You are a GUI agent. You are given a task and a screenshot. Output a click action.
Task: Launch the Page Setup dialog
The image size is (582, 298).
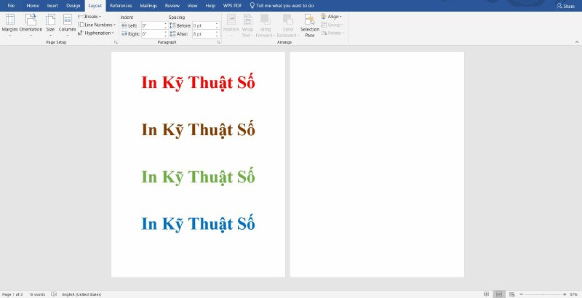click(x=116, y=43)
